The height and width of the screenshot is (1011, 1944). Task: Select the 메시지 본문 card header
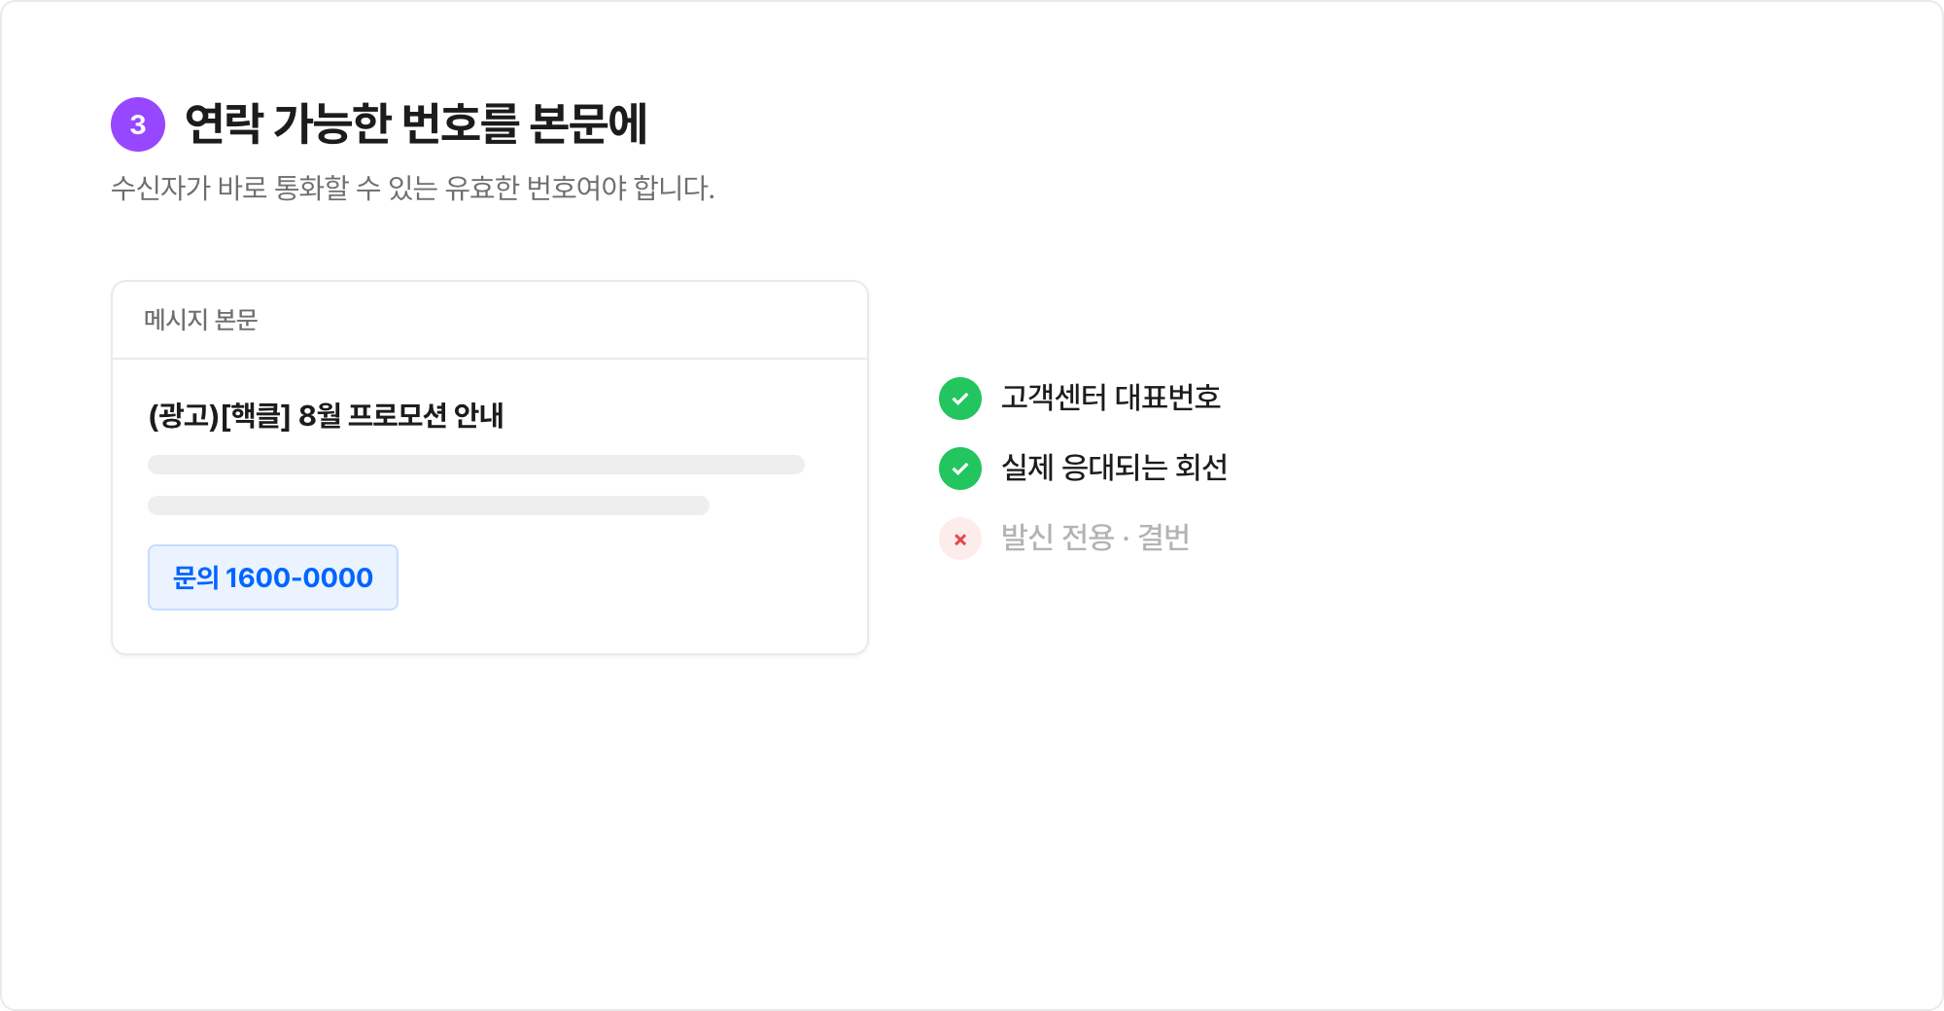490,320
